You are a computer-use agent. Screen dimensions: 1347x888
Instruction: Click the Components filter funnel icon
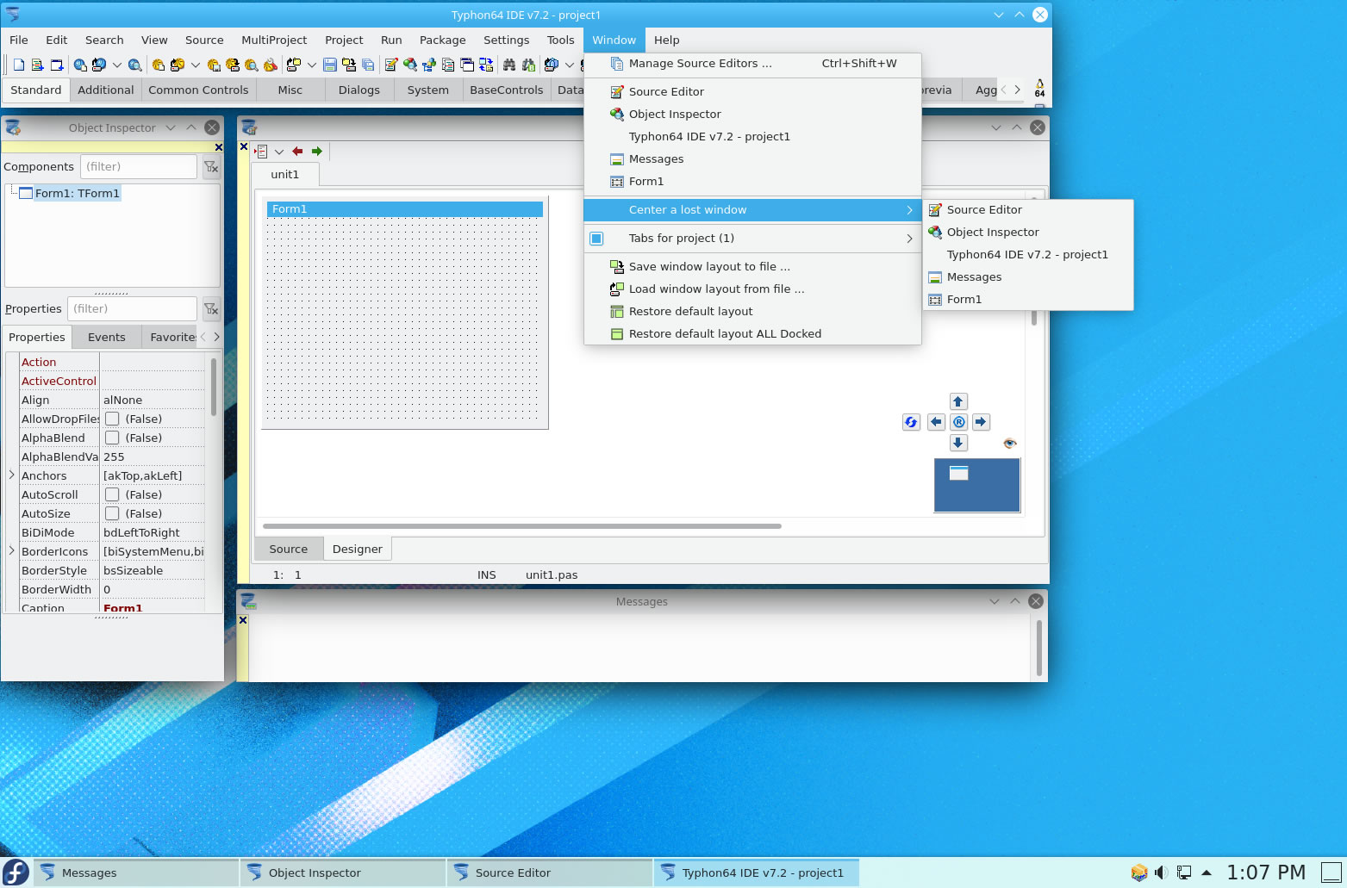click(211, 166)
